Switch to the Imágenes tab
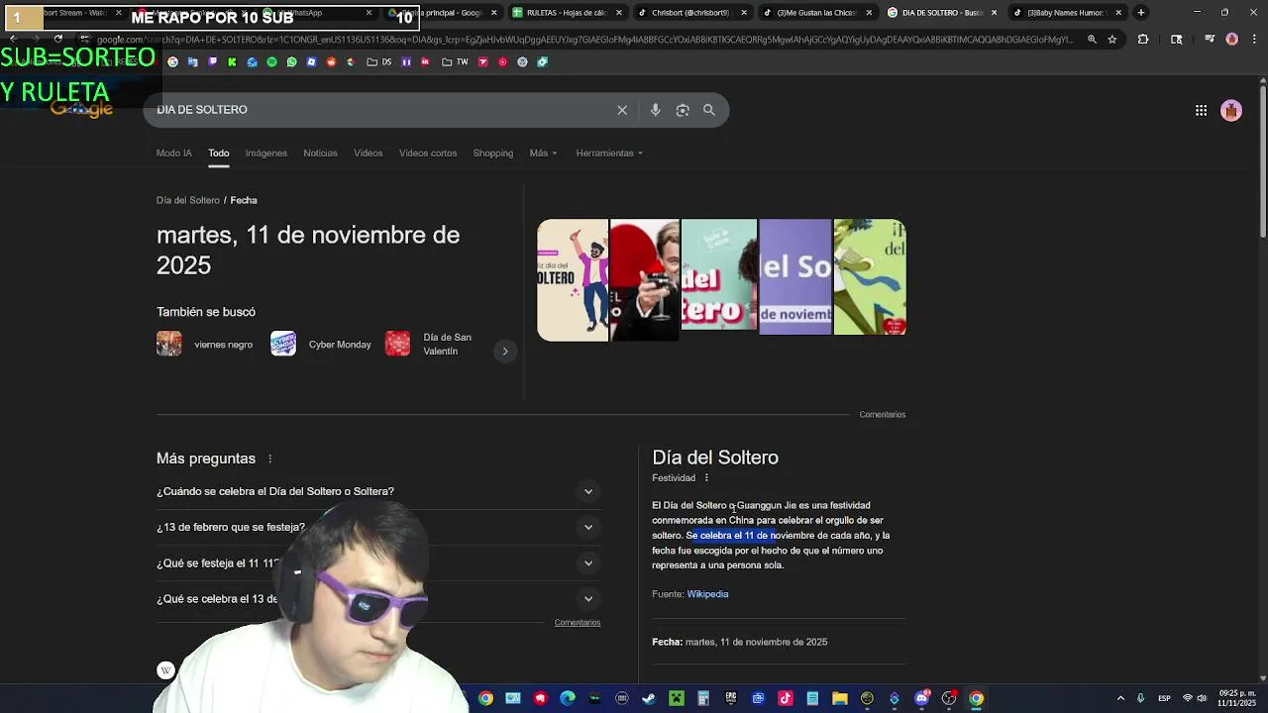Viewport: 1268px width, 713px height. tap(266, 153)
